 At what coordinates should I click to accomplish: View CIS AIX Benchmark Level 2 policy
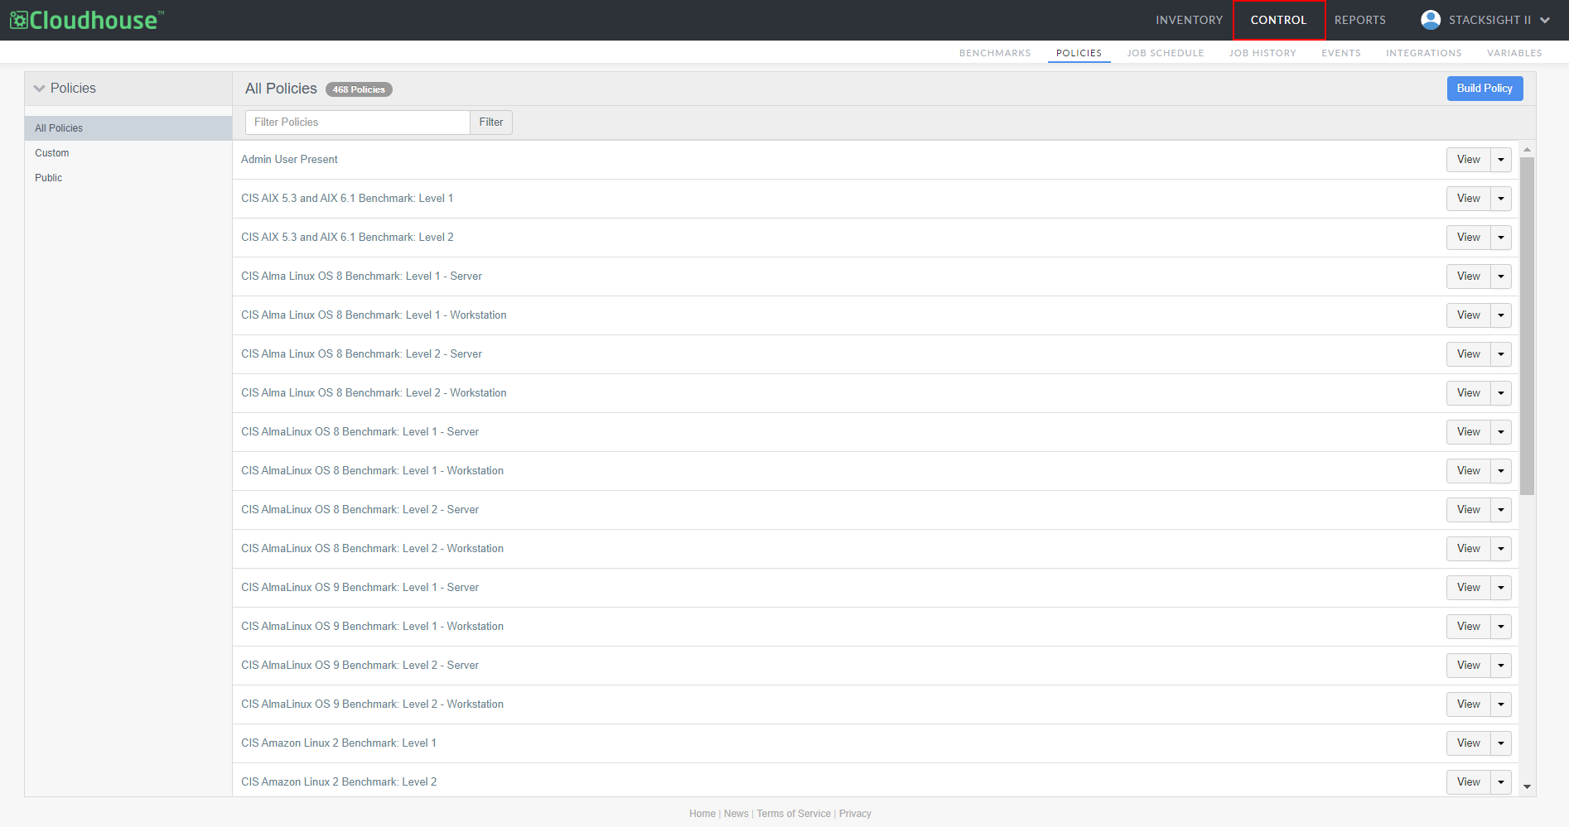pos(1468,238)
